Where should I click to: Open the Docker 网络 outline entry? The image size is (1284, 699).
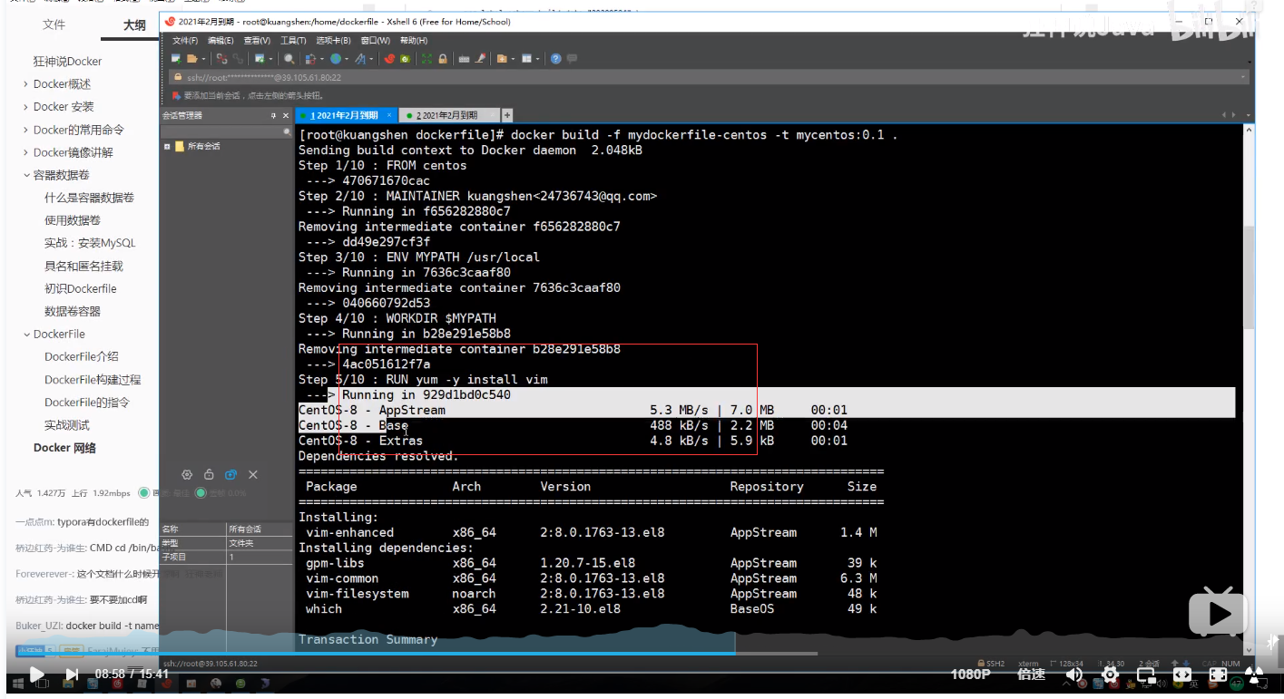pos(64,448)
